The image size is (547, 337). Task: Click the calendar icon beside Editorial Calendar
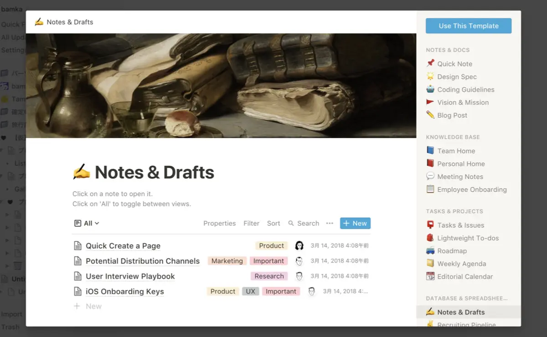click(430, 276)
